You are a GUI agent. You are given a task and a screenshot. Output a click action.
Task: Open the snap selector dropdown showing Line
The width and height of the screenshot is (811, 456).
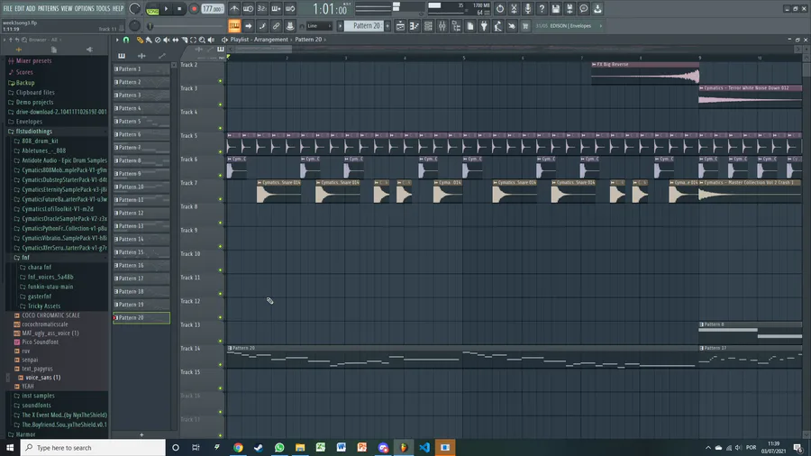coord(319,26)
